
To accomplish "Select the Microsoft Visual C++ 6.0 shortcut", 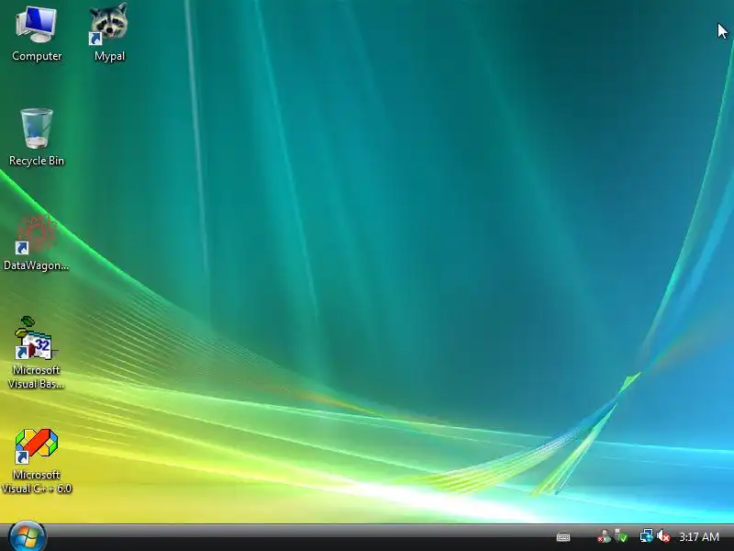I will pos(37,461).
